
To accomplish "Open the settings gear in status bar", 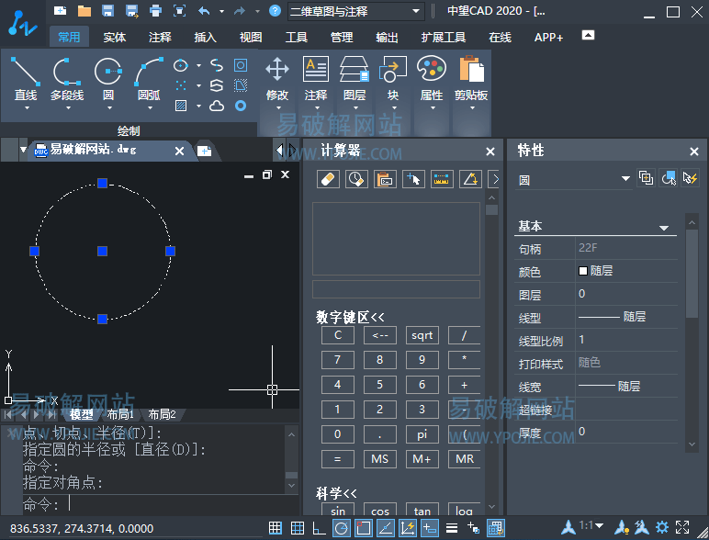I will pyautogui.click(x=662, y=527).
